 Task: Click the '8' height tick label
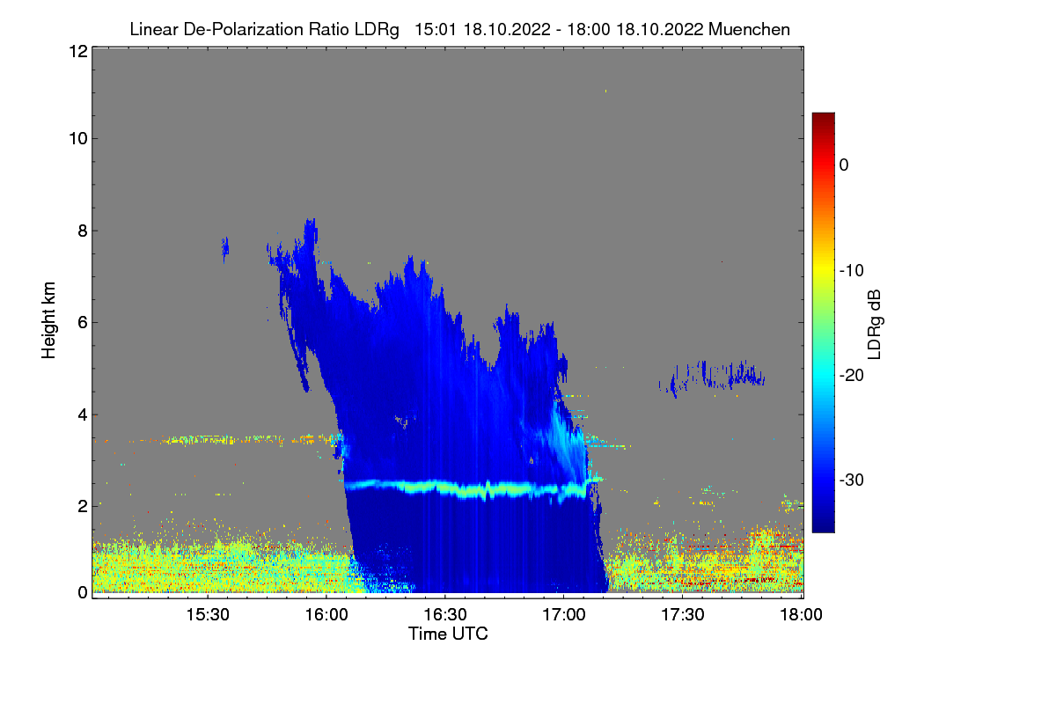(x=82, y=231)
